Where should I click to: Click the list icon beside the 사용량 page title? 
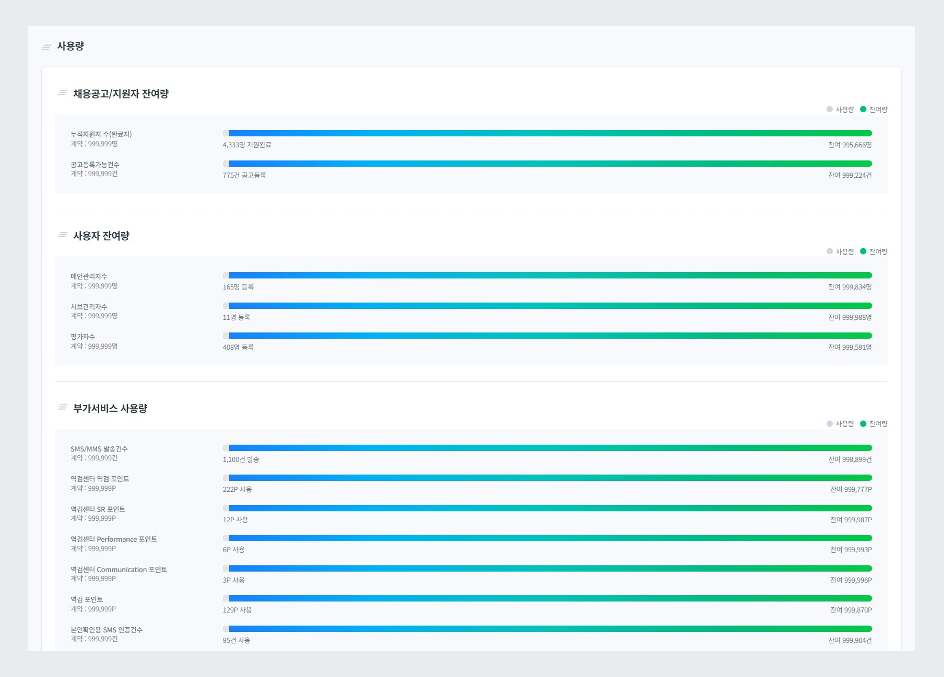click(47, 47)
